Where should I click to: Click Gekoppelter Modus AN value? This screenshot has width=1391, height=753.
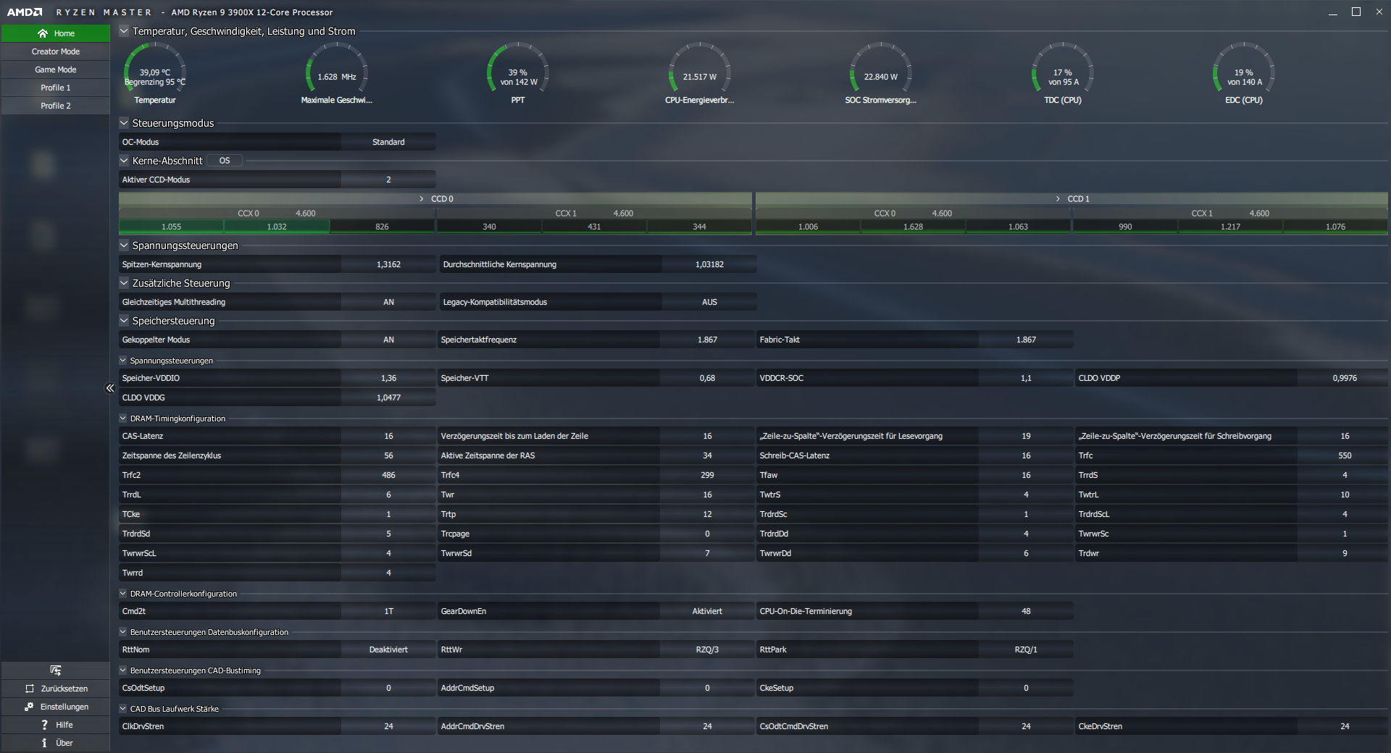click(388, 340)
